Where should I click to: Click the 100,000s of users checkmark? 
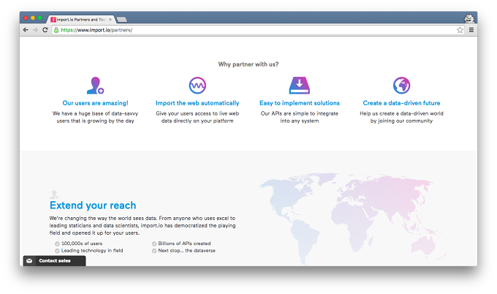(57, 244)
